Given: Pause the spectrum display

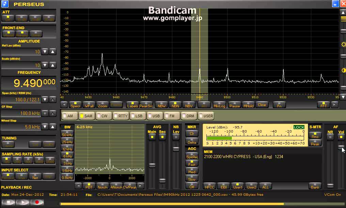Looking at the screenshot, I should coord(235,105).
